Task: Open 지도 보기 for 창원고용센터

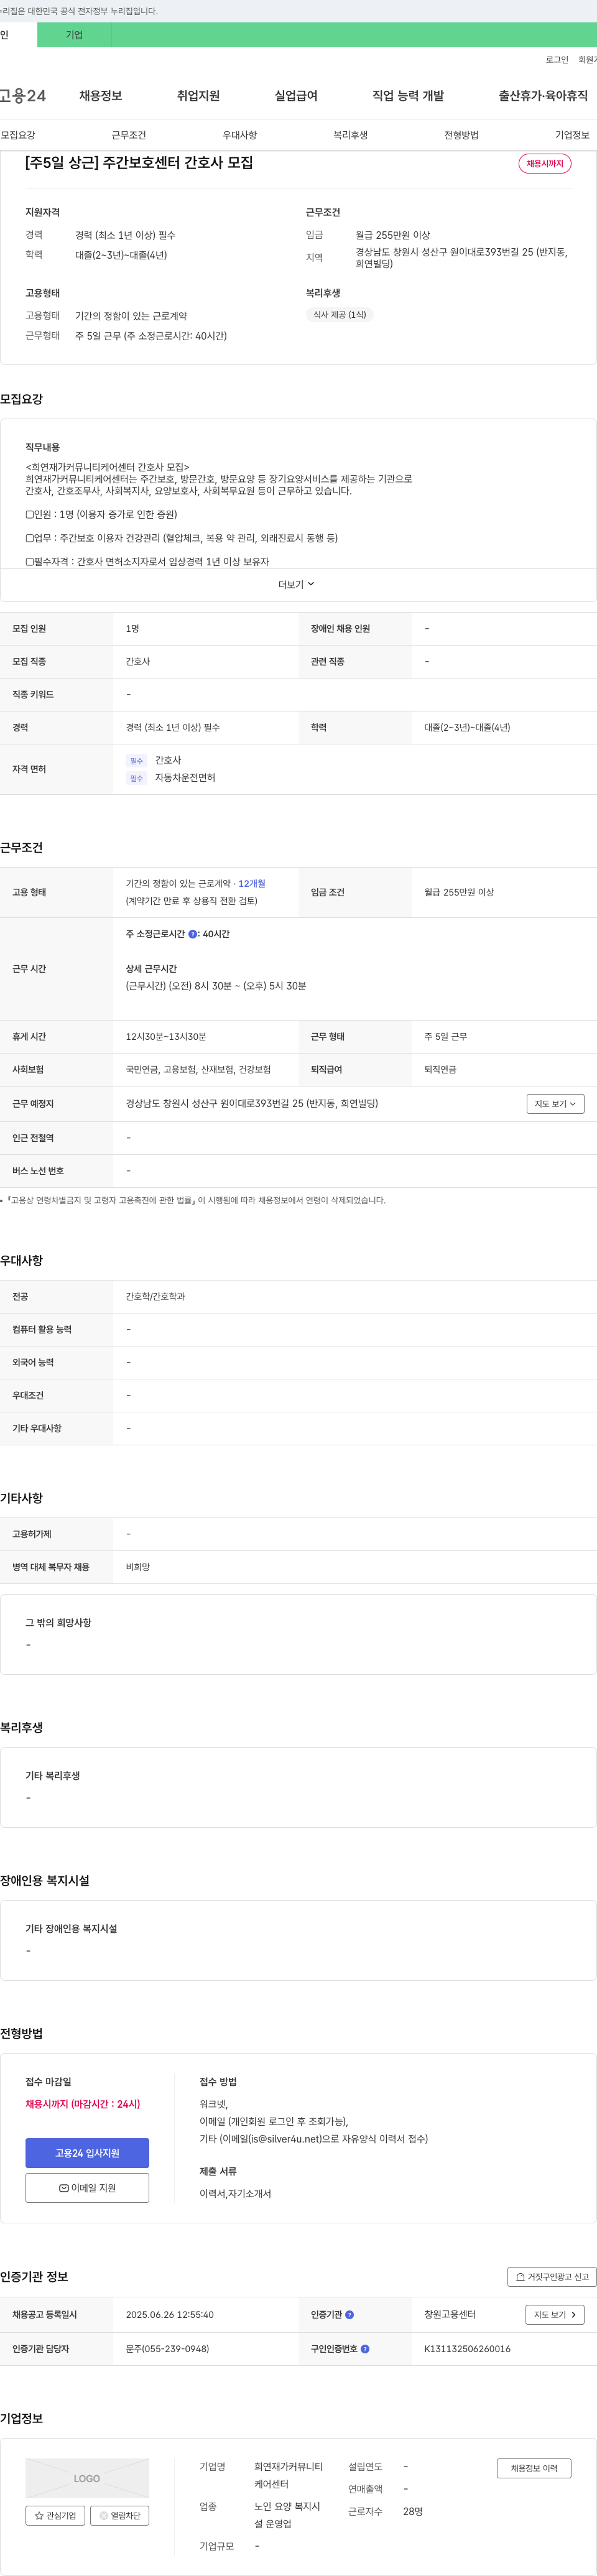Action: click(555, 2315)
